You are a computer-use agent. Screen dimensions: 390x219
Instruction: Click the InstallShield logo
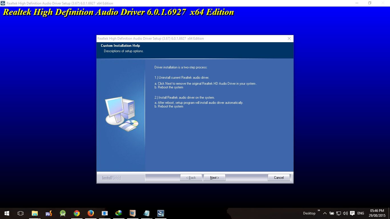[x=112, y=178]
